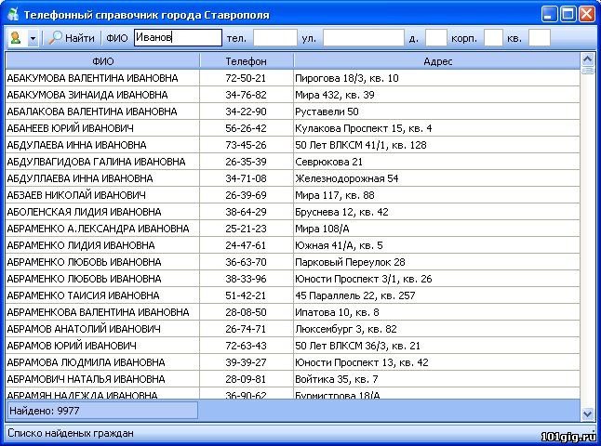Close the Телефонный справочник window
The height and width of the screenshot is (446, 601).
tap(586, 15)
